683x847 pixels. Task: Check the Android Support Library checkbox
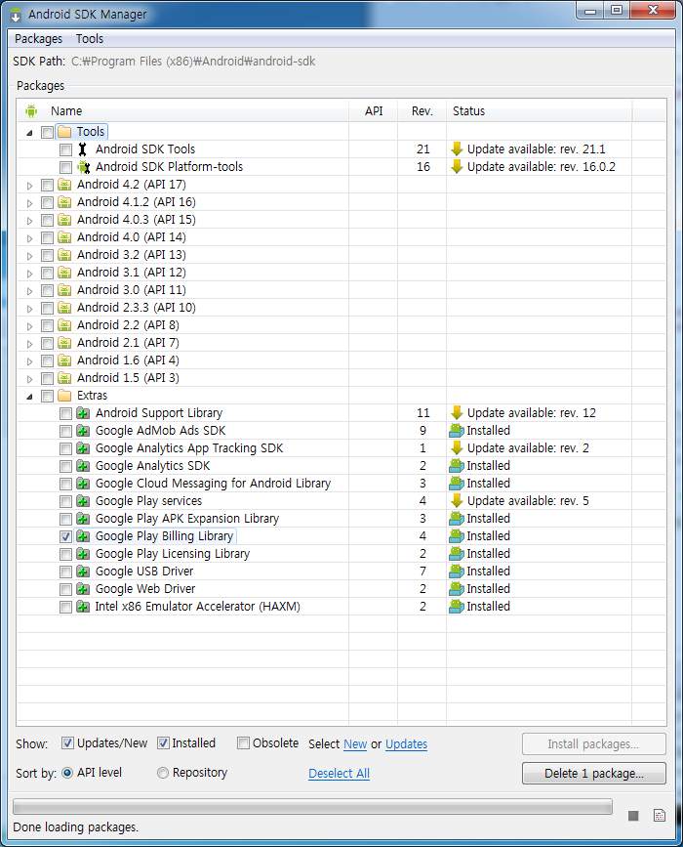click(x=65, y=413)
